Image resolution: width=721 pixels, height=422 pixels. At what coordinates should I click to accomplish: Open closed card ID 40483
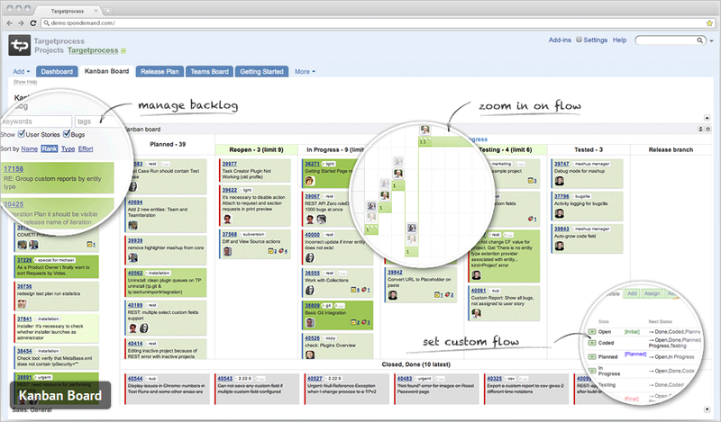405,379
